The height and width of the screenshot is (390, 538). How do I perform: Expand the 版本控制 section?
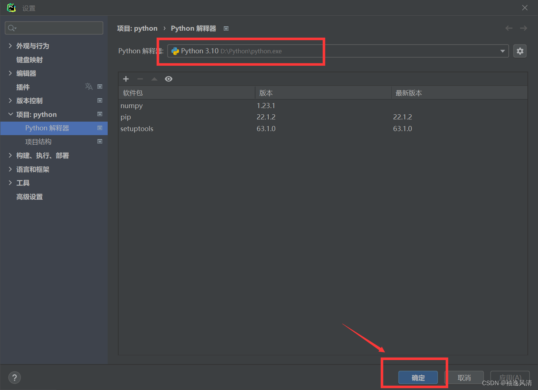click(x=10, y=100)
